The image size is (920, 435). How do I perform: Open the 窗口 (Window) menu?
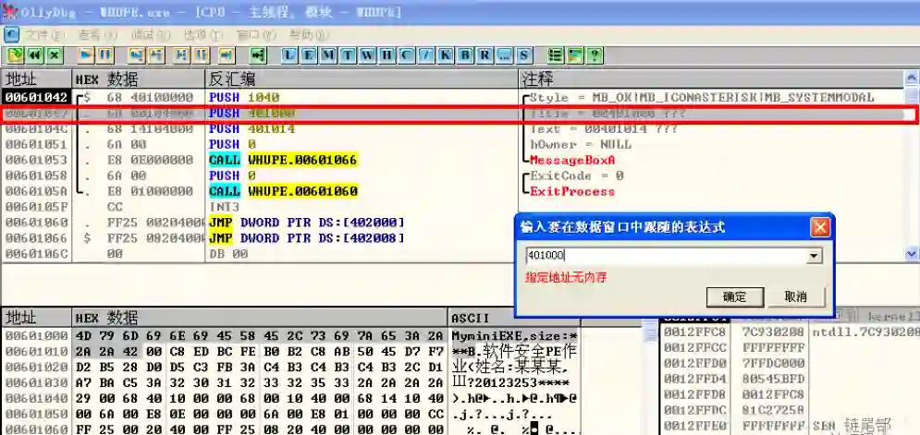pos(256,34)
